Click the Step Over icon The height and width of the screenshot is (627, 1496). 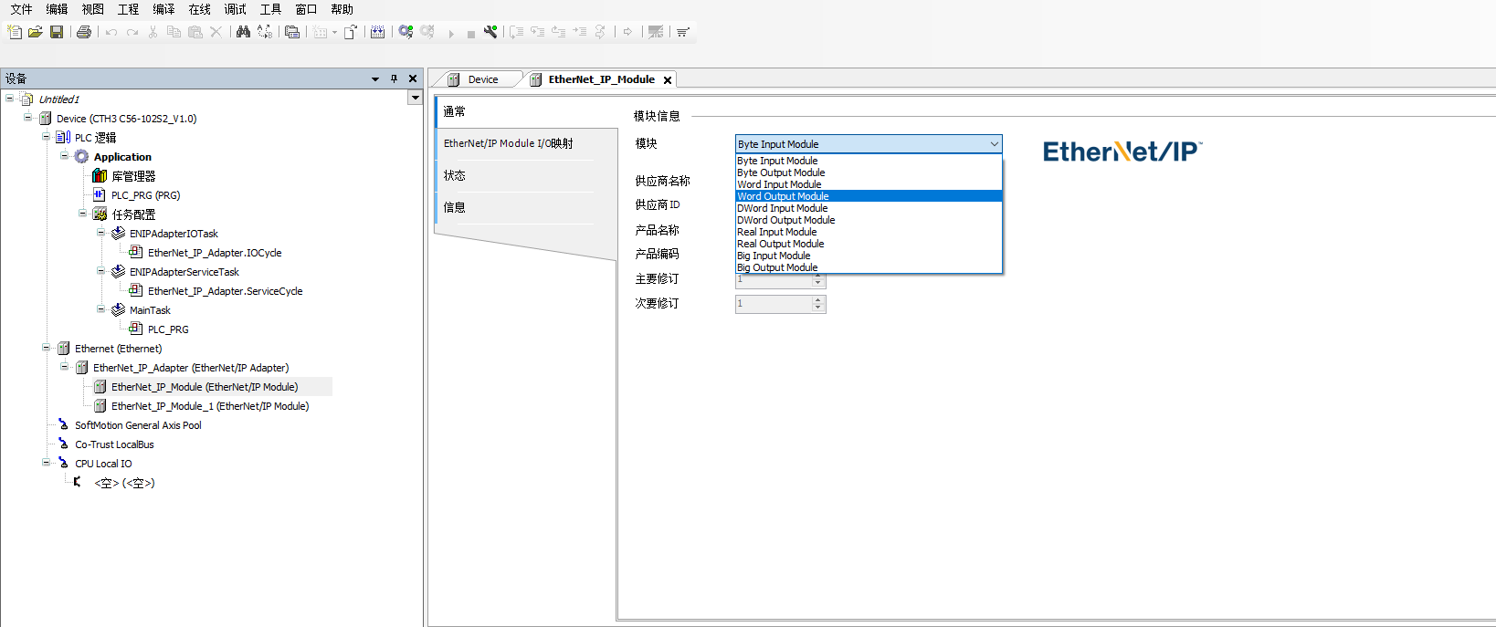[x=516, y=32]
